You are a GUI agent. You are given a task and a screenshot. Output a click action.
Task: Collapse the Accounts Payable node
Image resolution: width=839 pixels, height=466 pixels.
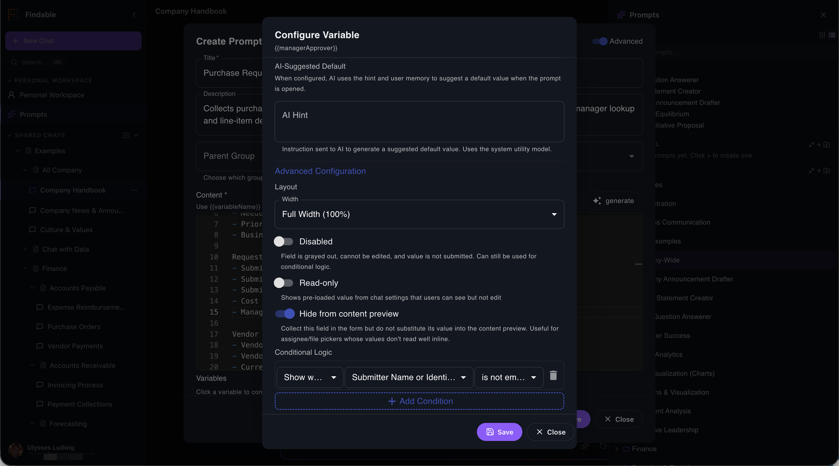click(x=32, y=287)
